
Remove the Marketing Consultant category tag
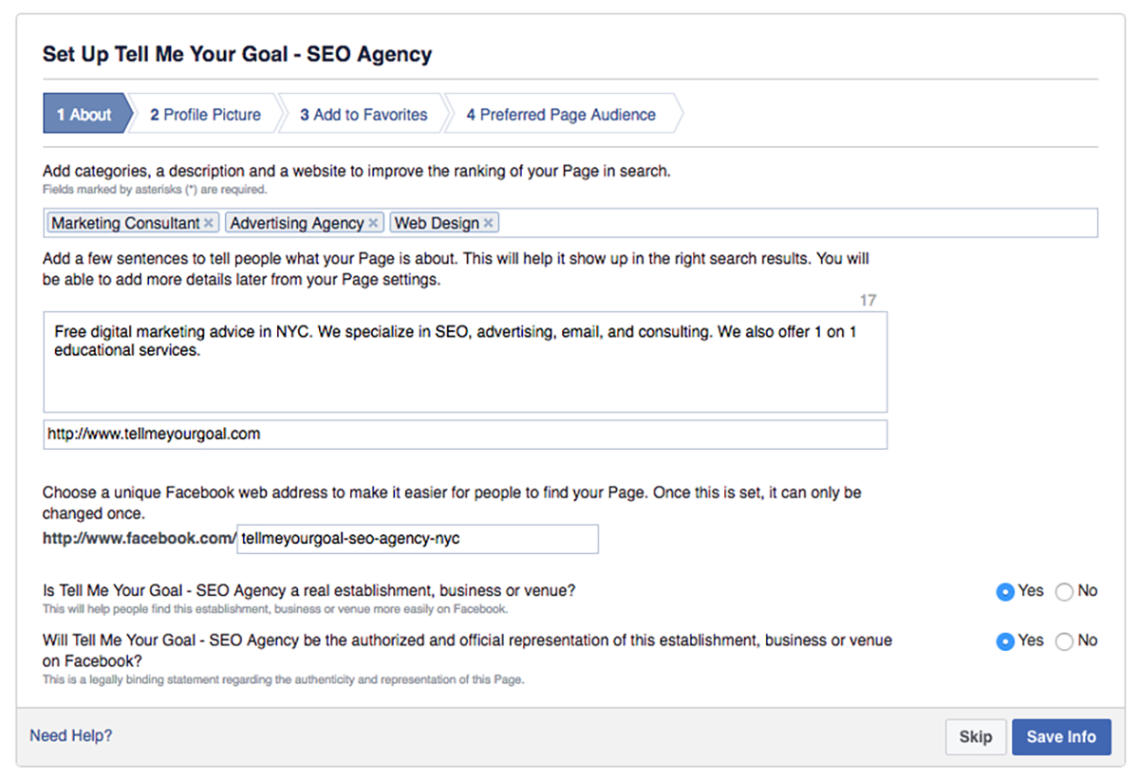point(208,223)
